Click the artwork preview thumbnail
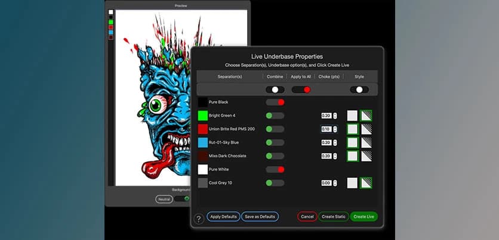Image resolution: width=499 pixels, height=240 pixels. 181,98
